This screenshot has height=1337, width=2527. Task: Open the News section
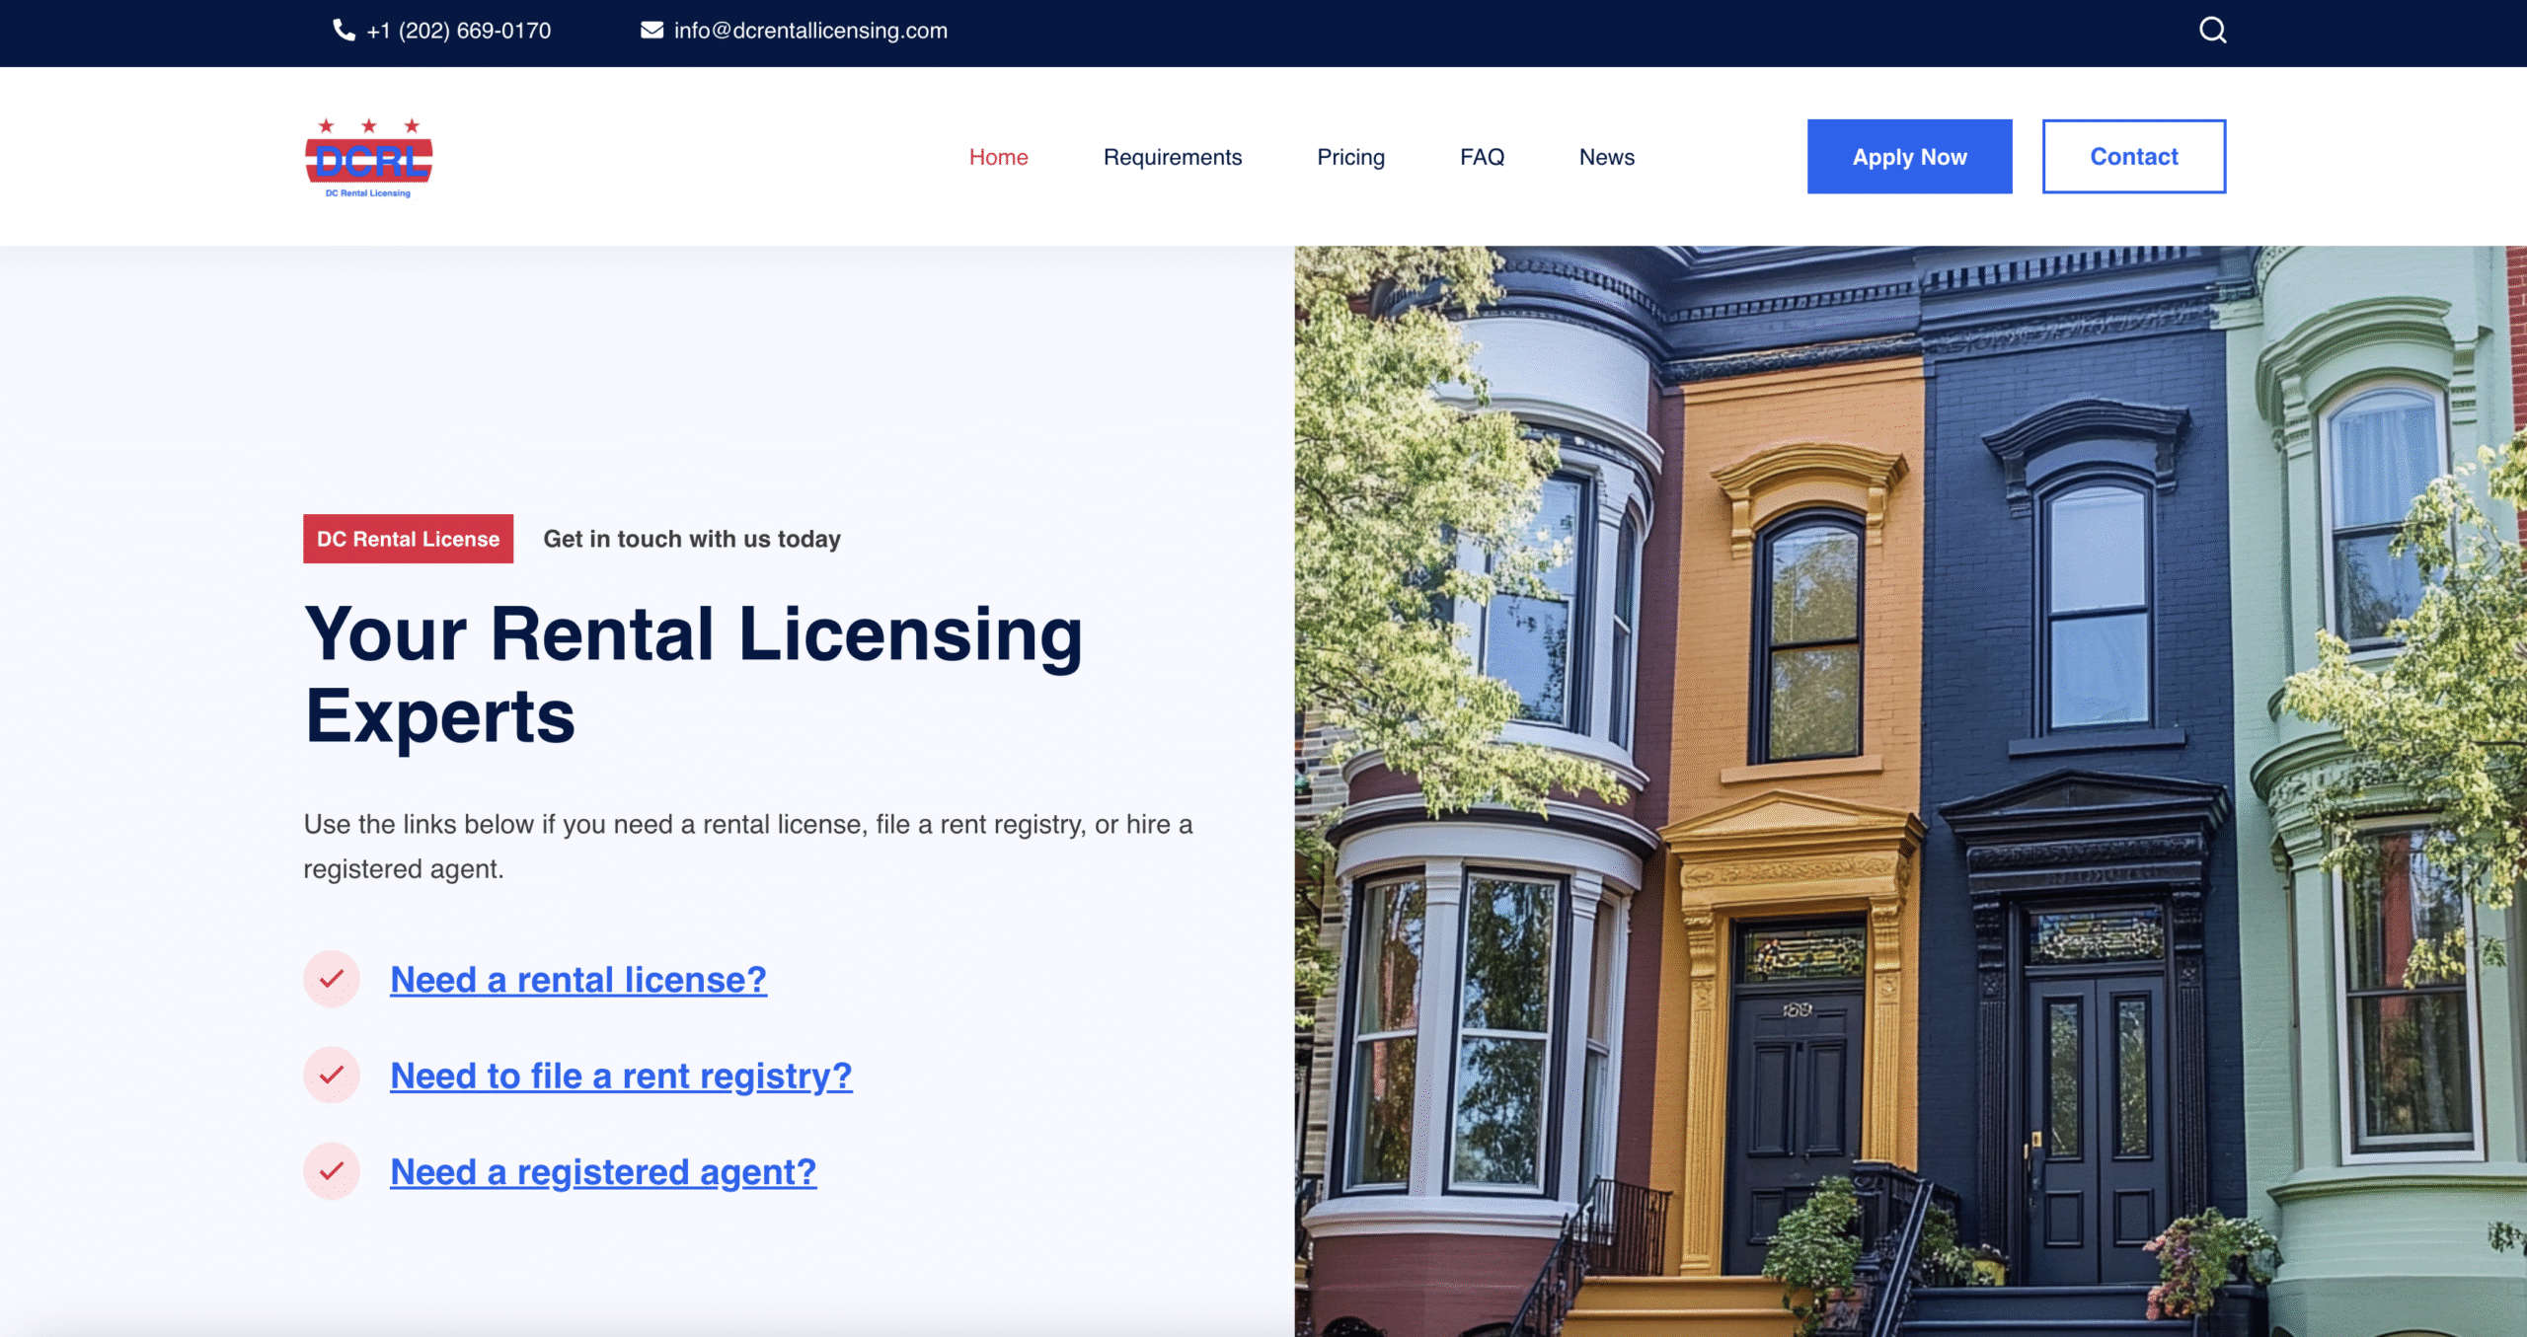[1606, 157]
